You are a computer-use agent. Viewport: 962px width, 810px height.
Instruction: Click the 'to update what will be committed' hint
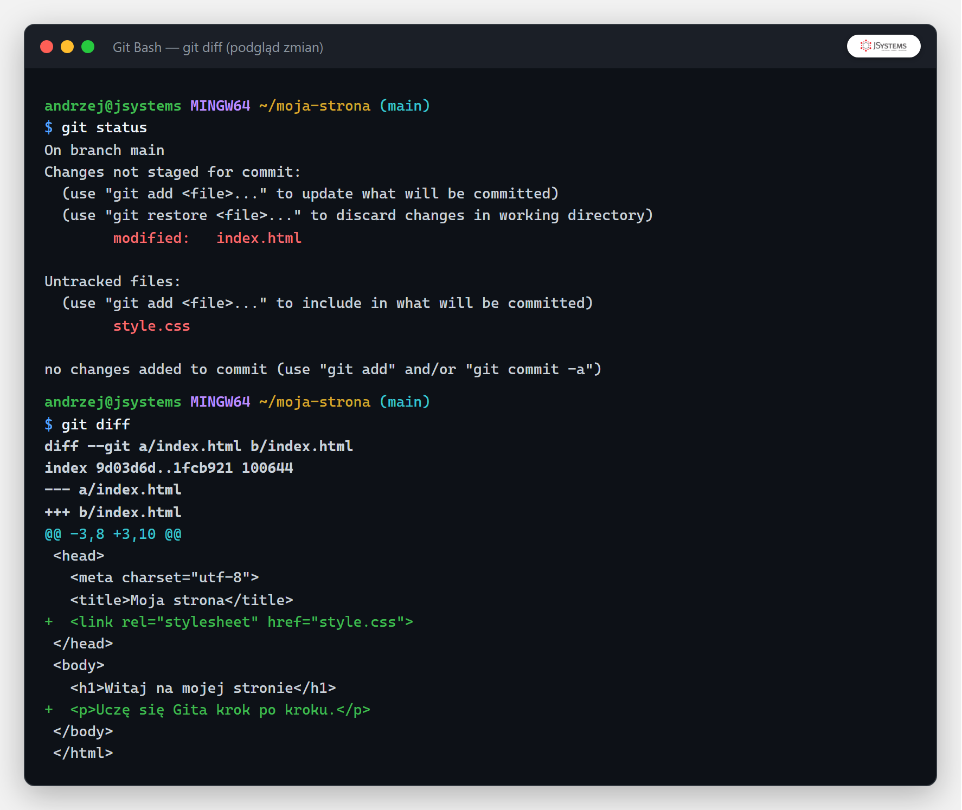click(x=417, y=194)
